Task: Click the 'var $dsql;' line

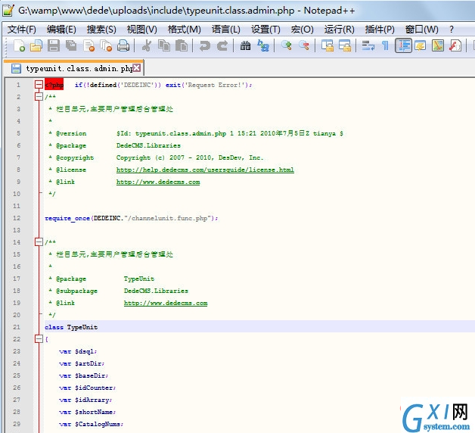Action: click(78, 351)
